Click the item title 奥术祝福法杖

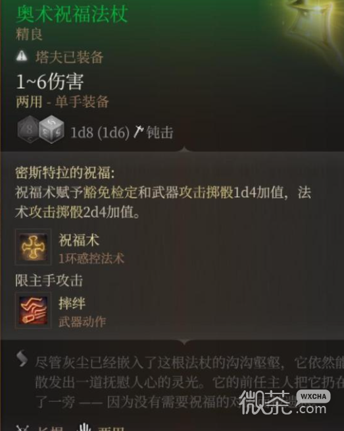pyautogui.click(x=72, y=14)
